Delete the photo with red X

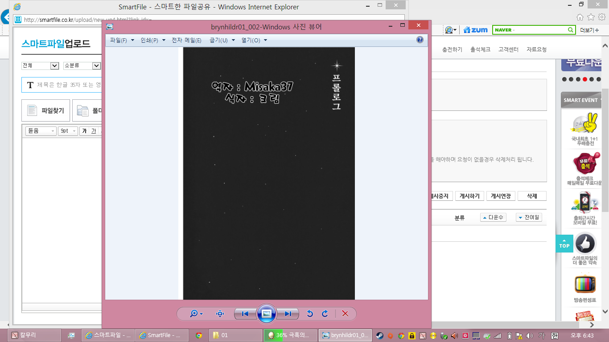tap(345, 313)
